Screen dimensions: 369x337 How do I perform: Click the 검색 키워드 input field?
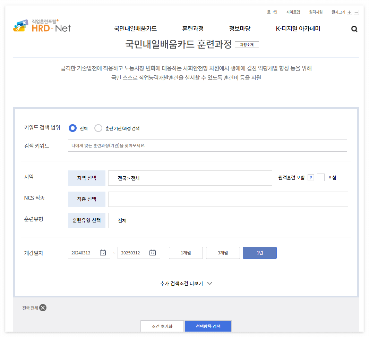(207, 145)
